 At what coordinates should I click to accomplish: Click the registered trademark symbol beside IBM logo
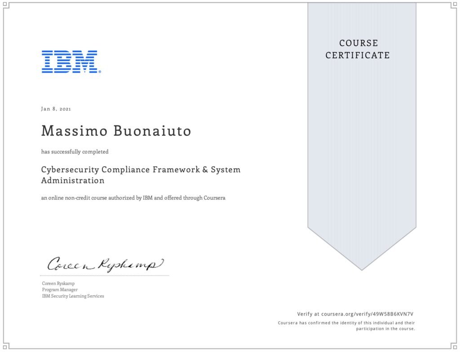click(99, 71)
